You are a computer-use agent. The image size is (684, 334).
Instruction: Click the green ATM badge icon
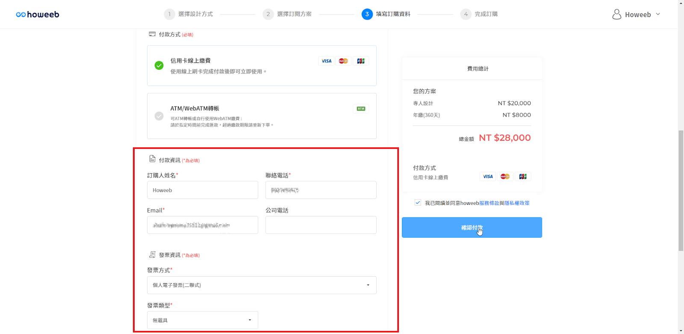click(361, 109)
